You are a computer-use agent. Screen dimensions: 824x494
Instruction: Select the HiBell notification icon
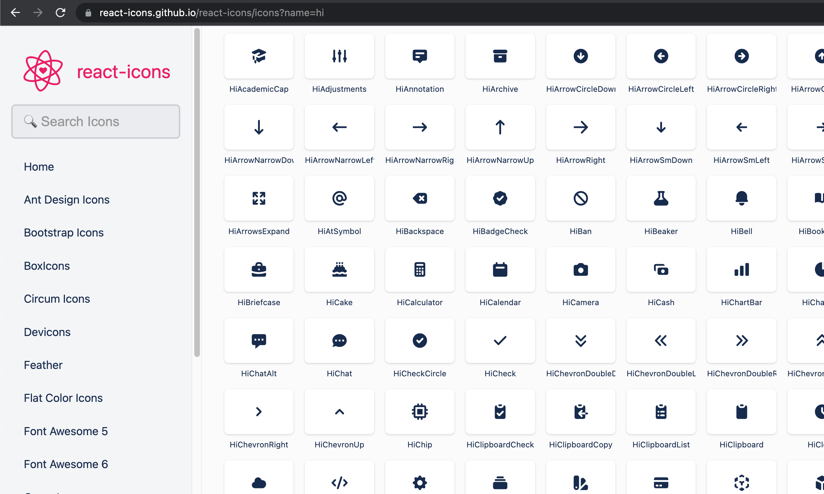742,198
